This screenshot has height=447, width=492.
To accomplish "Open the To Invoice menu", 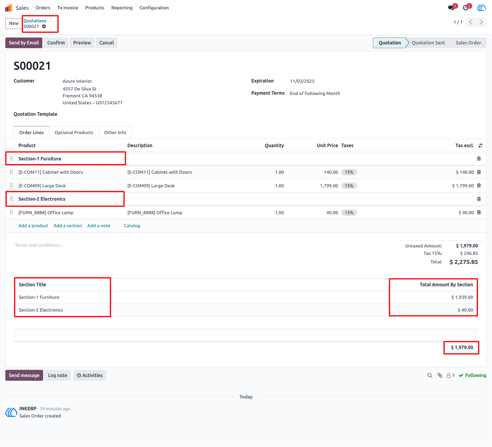I will click(68, 8).
